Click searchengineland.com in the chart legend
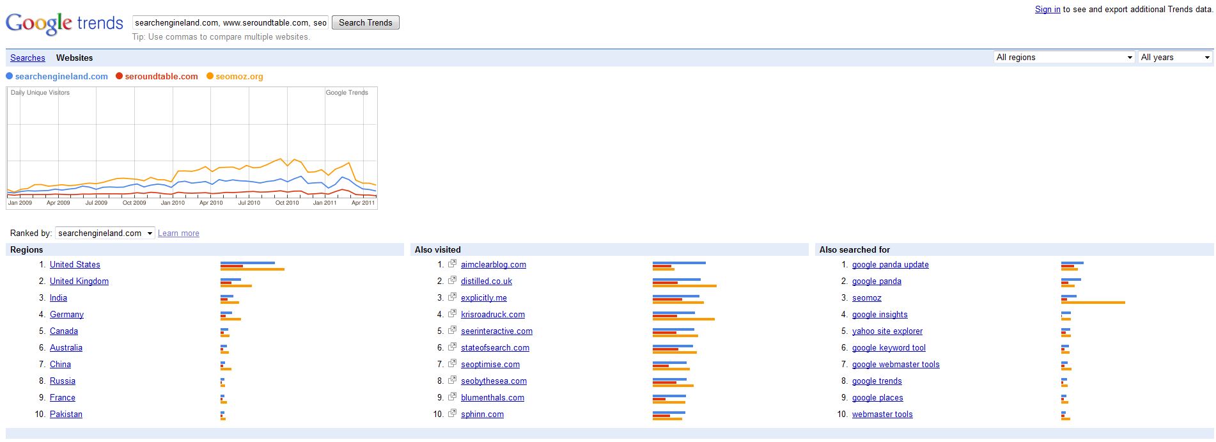The width and height of the screenshot is (1216, 442). coord(61,77)
